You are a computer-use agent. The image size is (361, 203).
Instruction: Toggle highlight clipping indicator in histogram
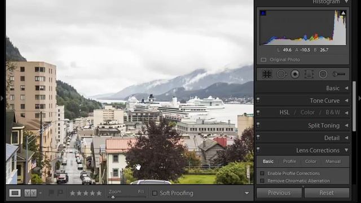(x=343, y=13)
